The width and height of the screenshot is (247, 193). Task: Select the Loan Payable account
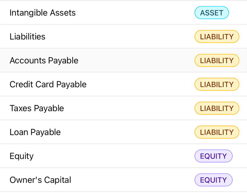tap(35, 132)
